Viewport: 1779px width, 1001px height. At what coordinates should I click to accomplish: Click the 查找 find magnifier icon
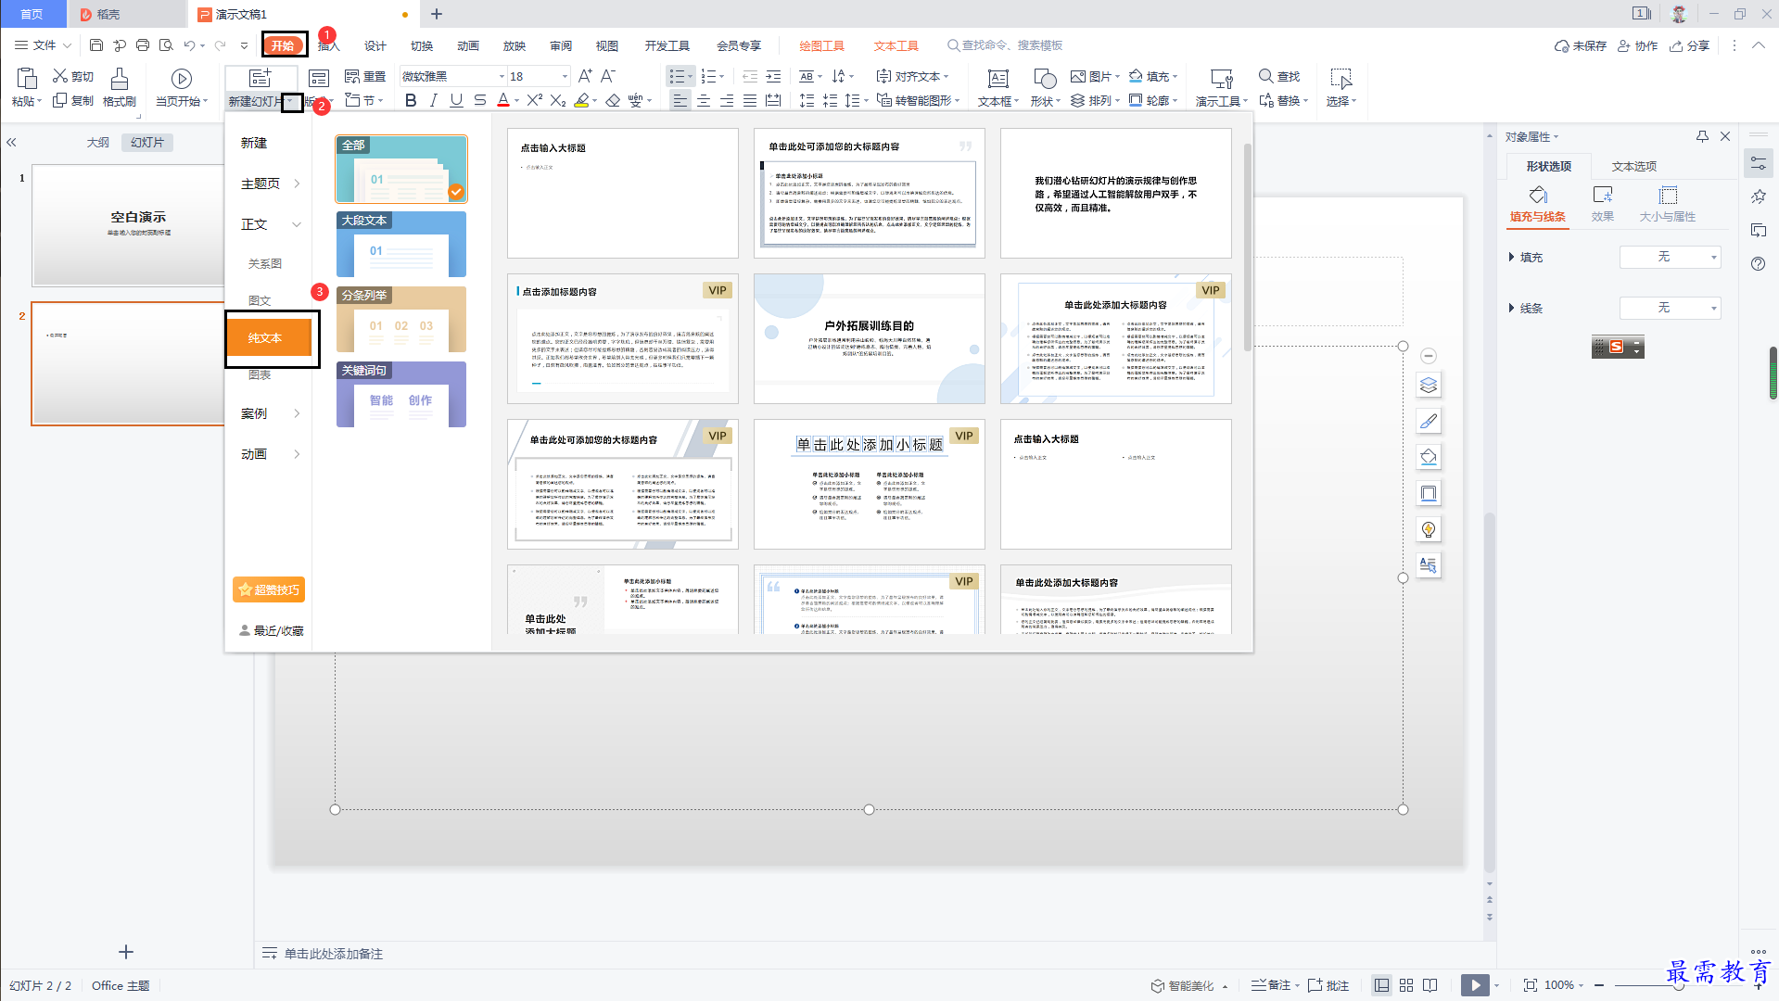point(1265,76)
